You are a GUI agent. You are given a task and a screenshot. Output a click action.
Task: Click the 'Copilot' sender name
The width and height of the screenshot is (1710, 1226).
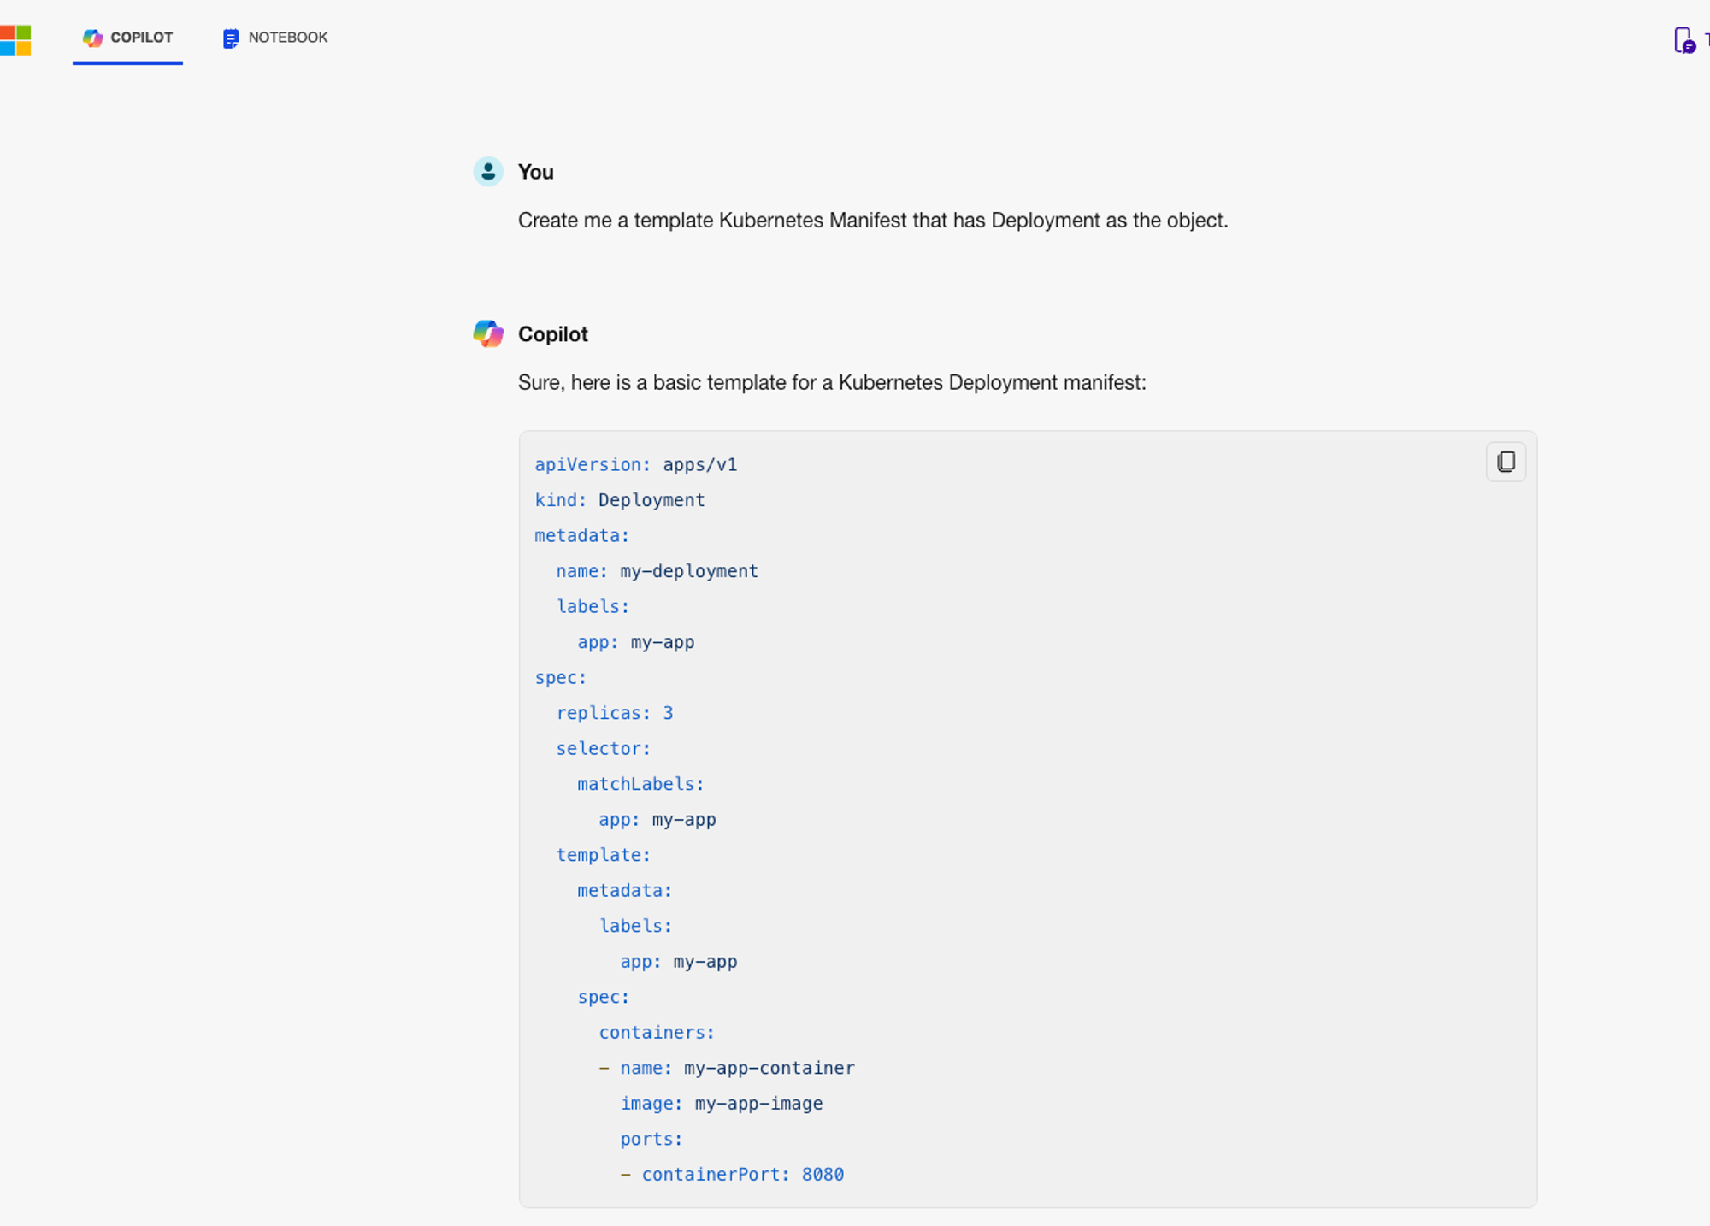[x=553, y=334]
